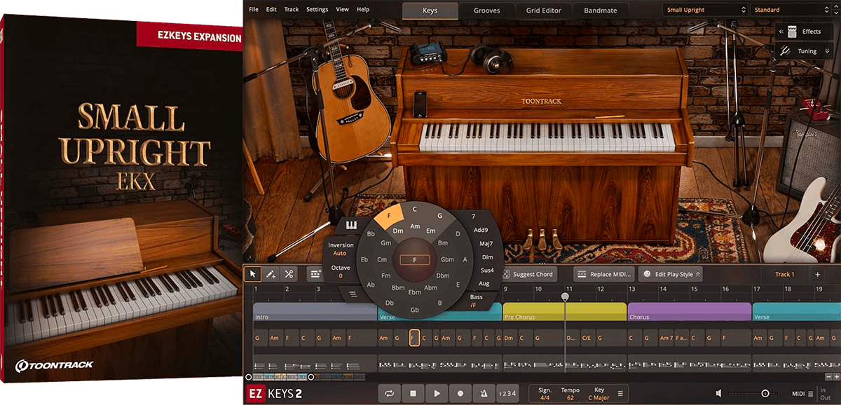841x405 pixels.
Task: Open the Settings menu
Action: 317,10
